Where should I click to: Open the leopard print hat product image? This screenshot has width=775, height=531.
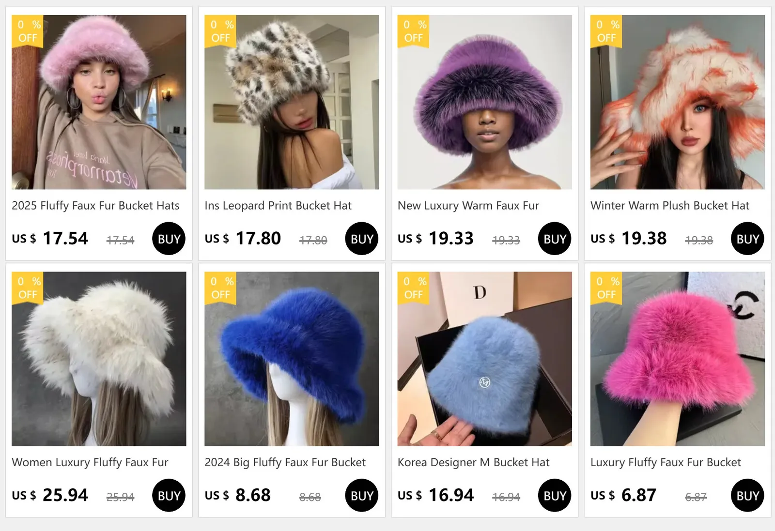pos(292,102)
